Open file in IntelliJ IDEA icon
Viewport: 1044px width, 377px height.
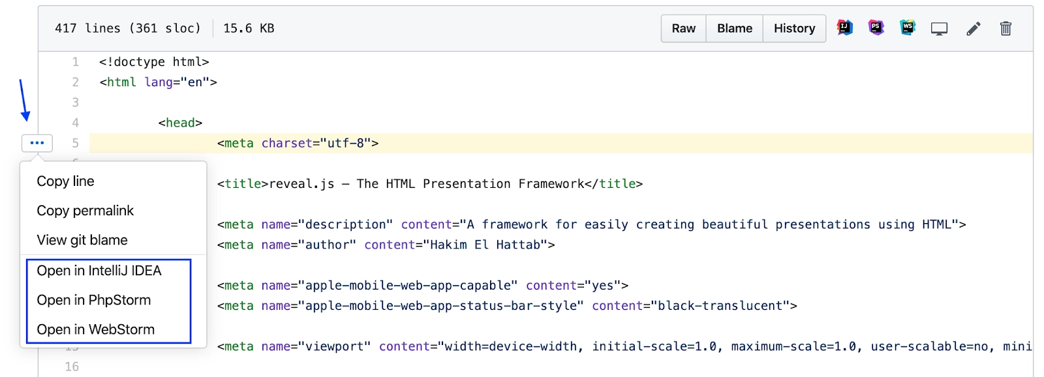[845, 28]
